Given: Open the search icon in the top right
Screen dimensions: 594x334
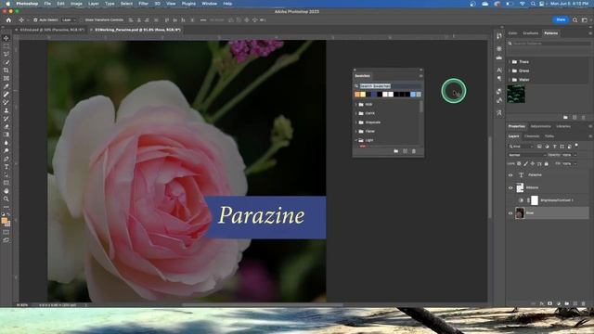Looking at the screenshot, I should coord(575,19).
